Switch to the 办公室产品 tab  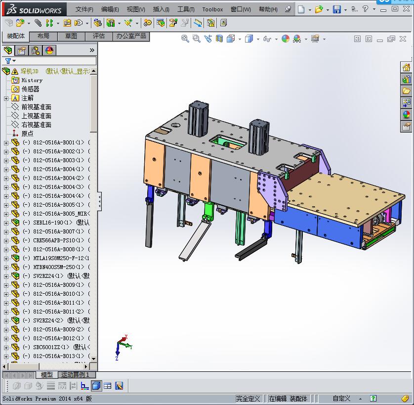point(131,36)
